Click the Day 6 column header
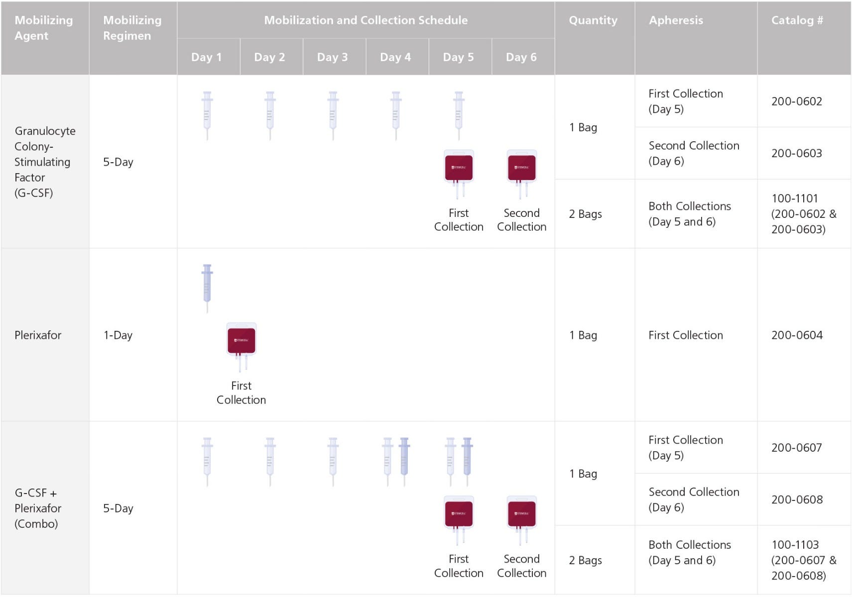The image size is (852, 597). click(521, 57)
